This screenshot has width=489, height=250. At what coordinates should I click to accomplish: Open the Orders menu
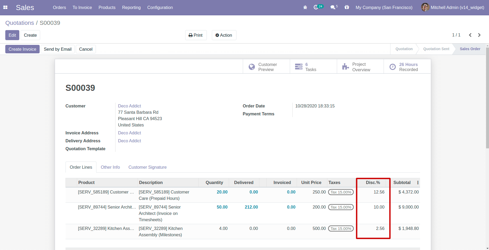point(59,7)
